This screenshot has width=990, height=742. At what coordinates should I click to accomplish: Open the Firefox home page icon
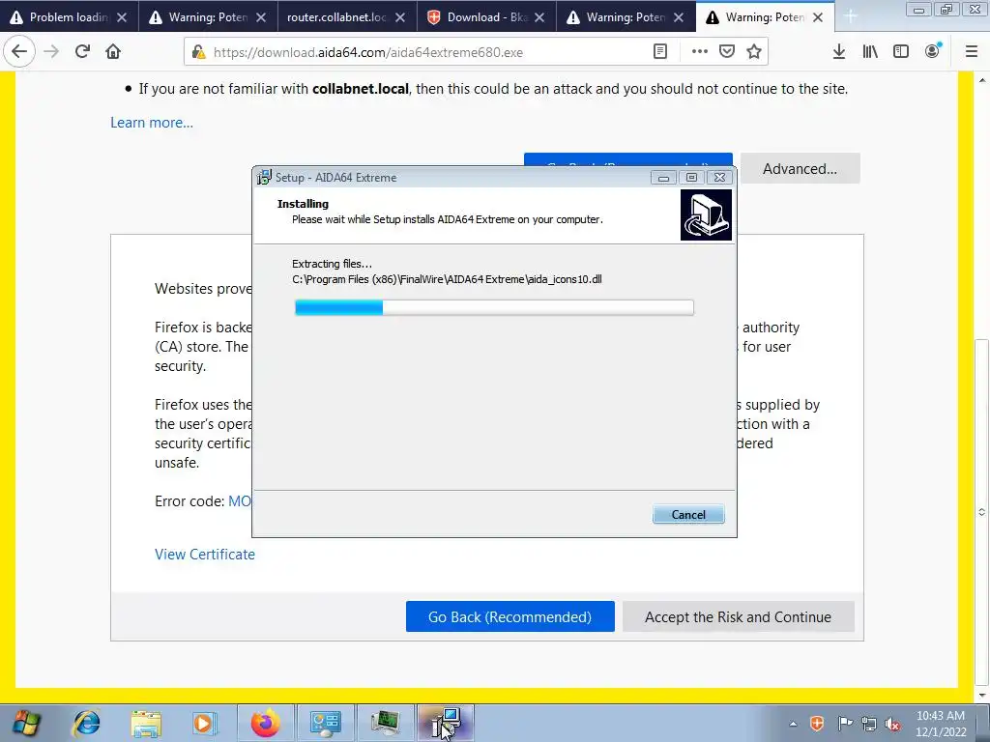[113, 52]
